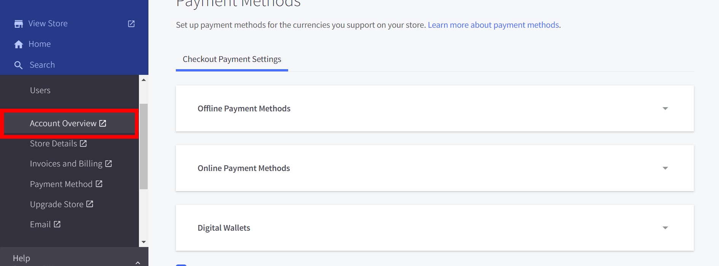Expand the Online Payment Methods arrow
Image resolution: width=719 pixels, height=266 pixels.
[x=665, y=168]
